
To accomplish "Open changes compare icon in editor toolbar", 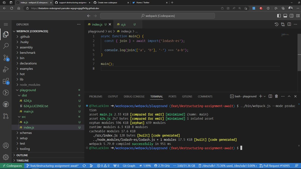I will click(283, 24).
